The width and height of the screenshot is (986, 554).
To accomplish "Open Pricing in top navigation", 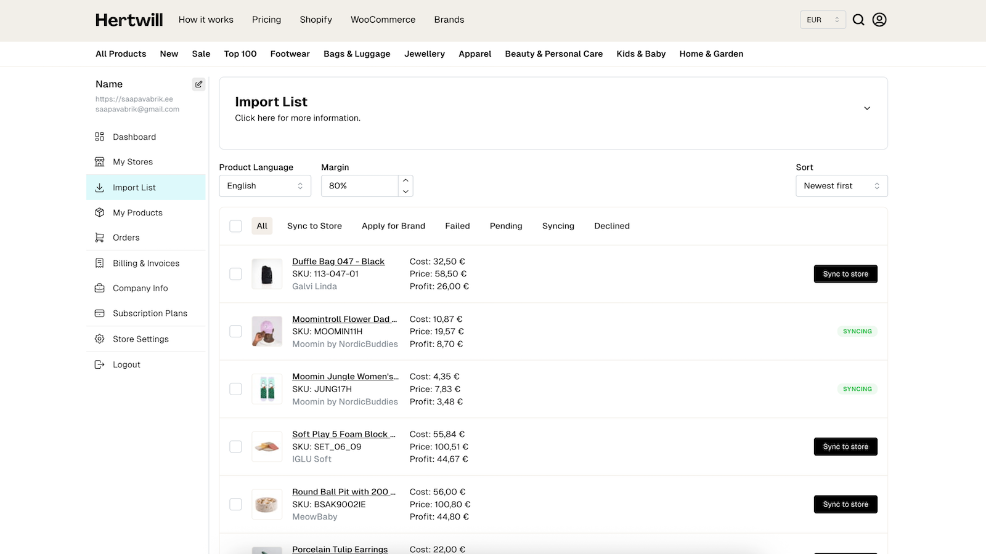I will click(266, 20).
